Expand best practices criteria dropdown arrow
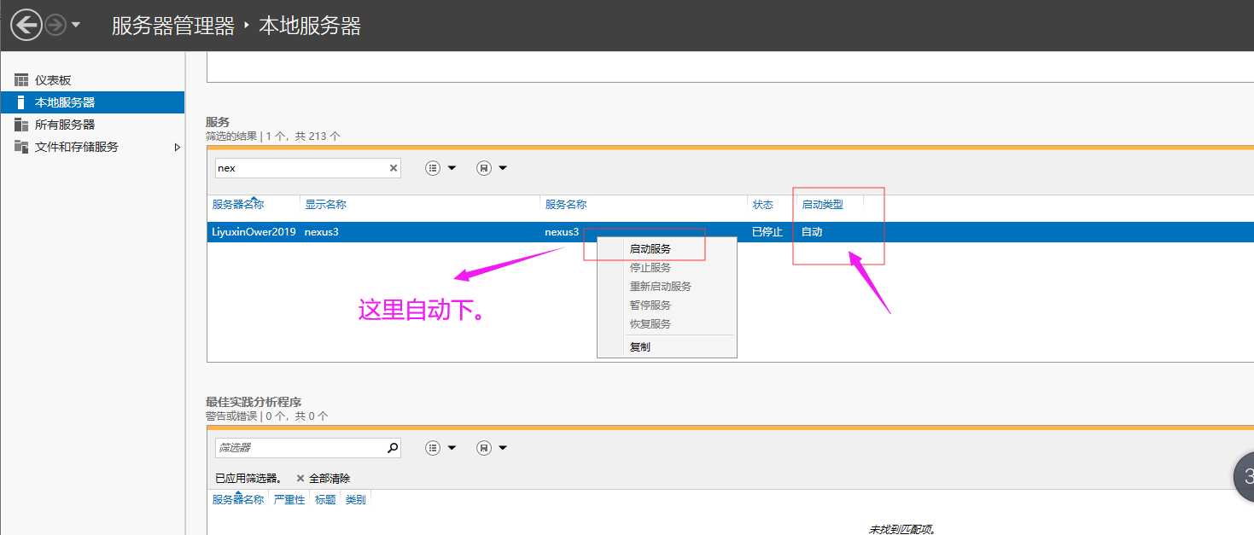This screenshot has height=535, width=1254. coord(452,448)
